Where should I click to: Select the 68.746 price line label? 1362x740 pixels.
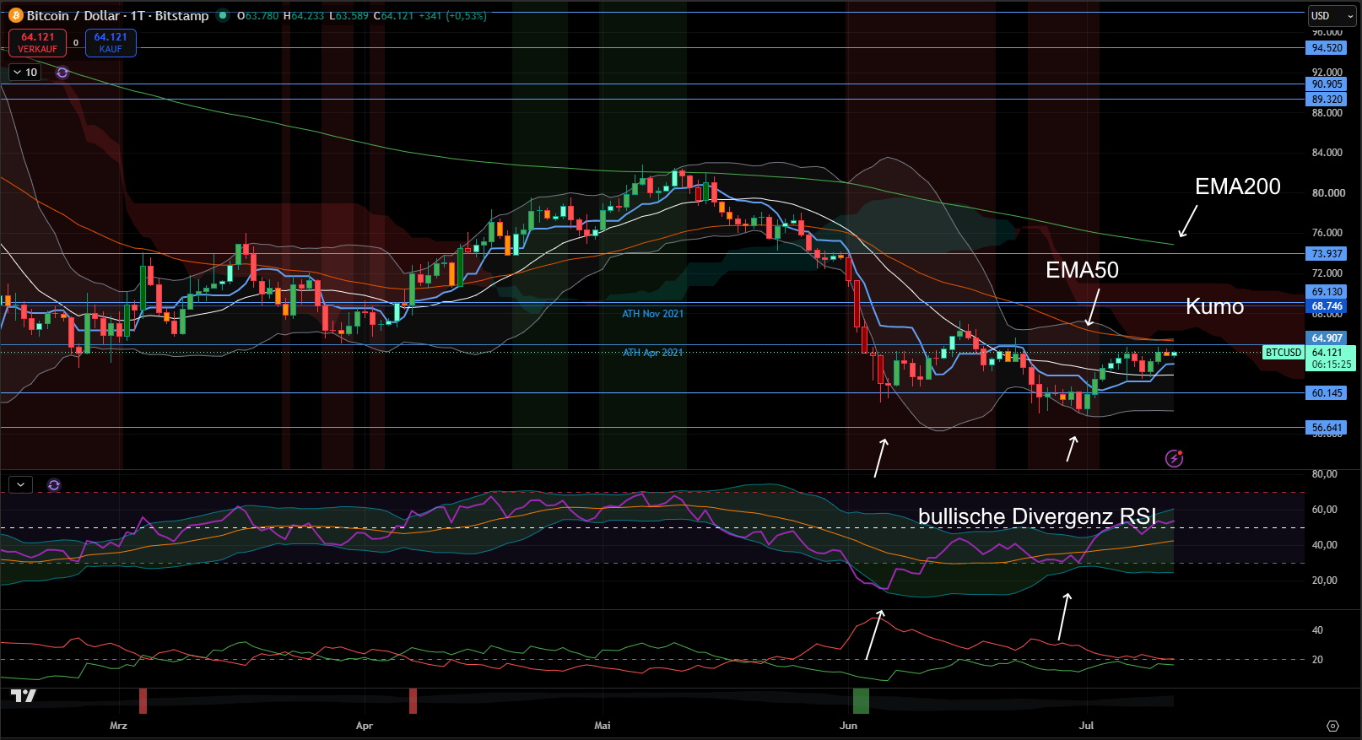[x=1327, y=306]
